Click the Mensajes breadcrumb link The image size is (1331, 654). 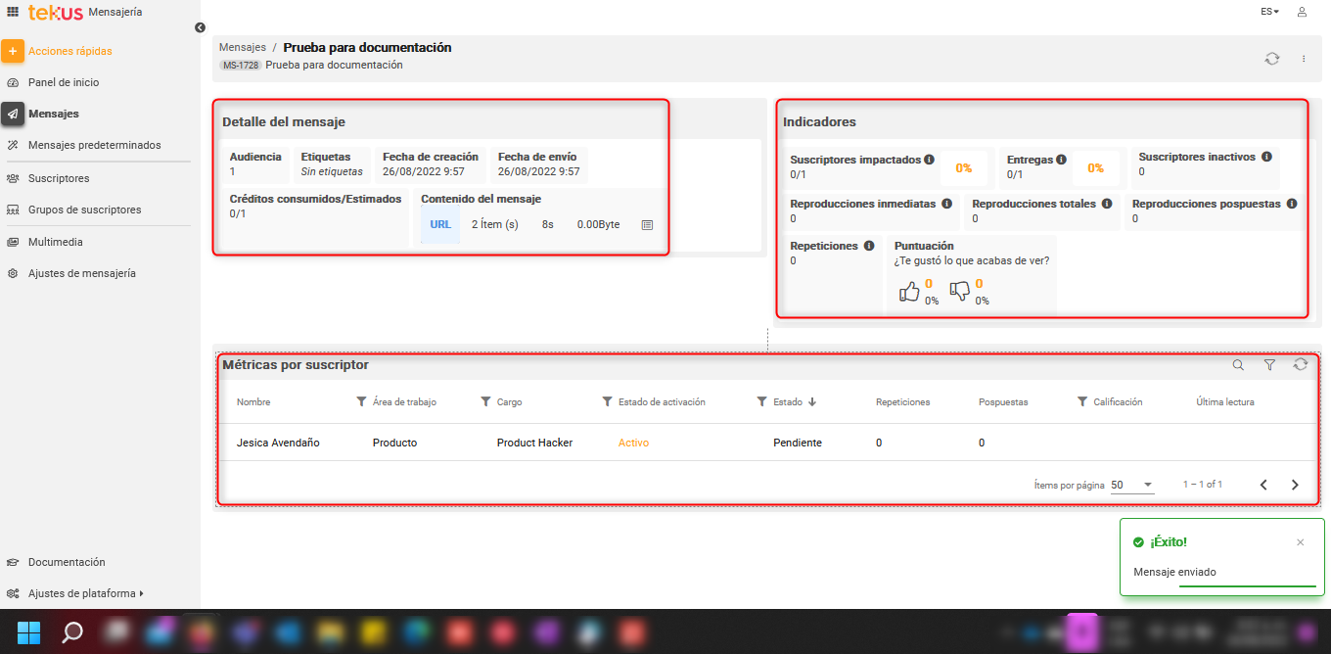242,47
